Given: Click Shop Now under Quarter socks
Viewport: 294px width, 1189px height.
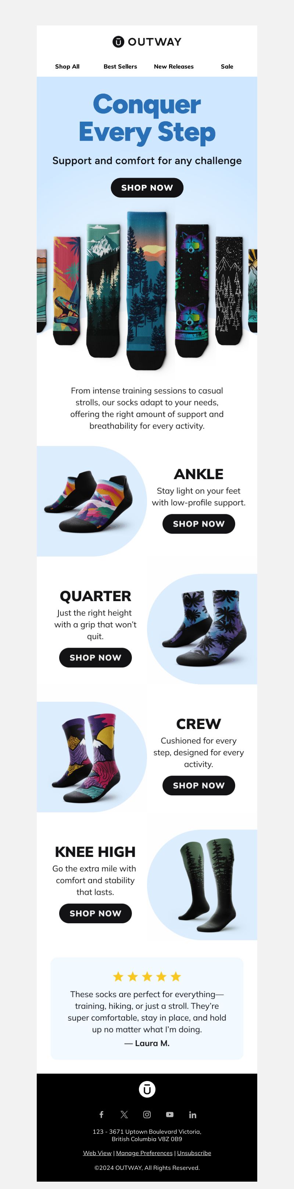Looking at the screenshot, I should (95, 658).
